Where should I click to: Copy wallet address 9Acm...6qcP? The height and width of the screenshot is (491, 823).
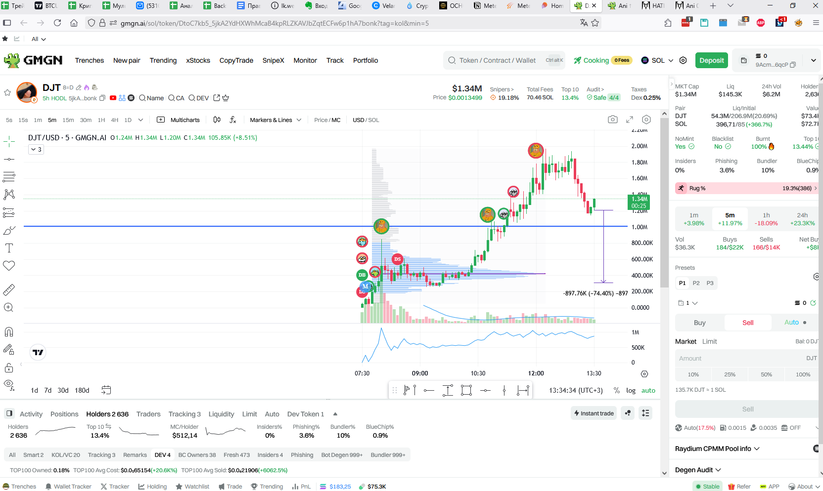[x=793, y=65]
